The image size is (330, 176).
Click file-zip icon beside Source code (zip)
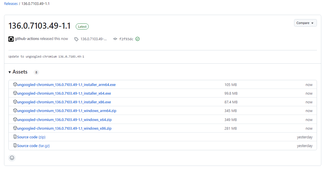[15, 137]
